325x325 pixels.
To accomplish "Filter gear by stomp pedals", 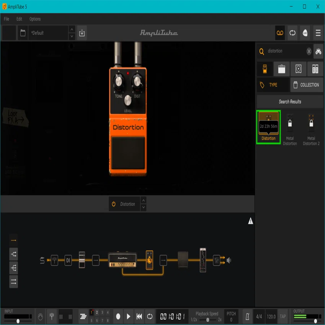I will pos(265,69).
